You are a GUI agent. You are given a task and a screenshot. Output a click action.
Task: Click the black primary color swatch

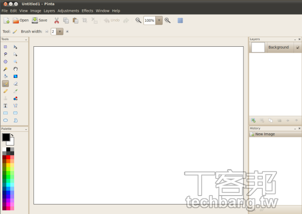5,137
